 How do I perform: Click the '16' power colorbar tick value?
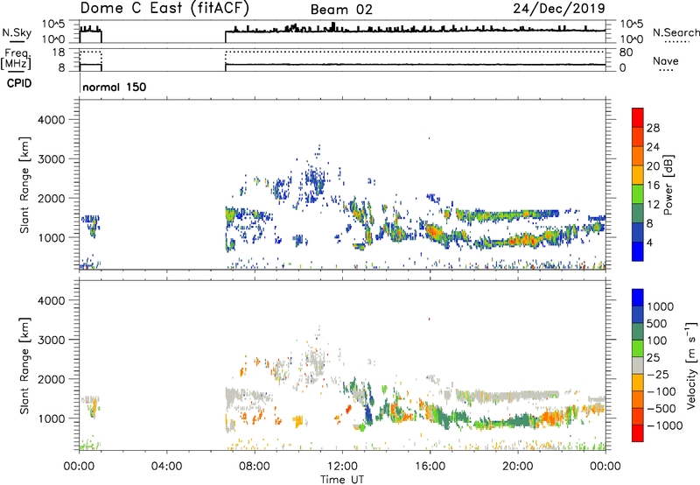pyautogui.click(x=653, y=186)
